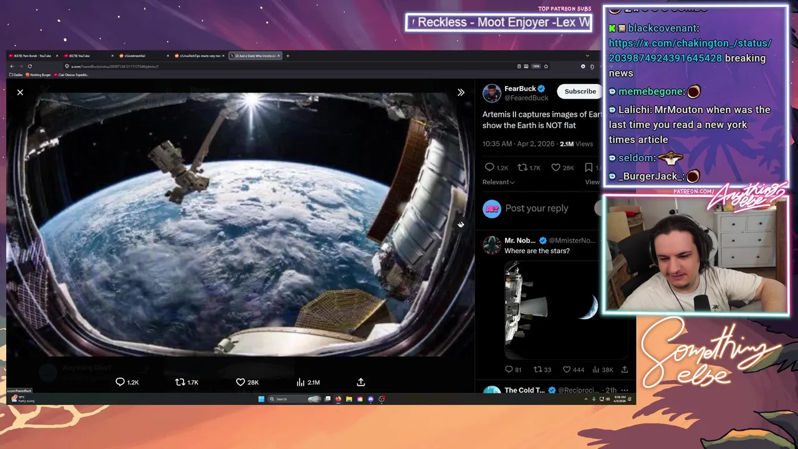Click the reply icon below the photo
The width and height of the screenshot is (798, 449).
click(x=120, y=382)
